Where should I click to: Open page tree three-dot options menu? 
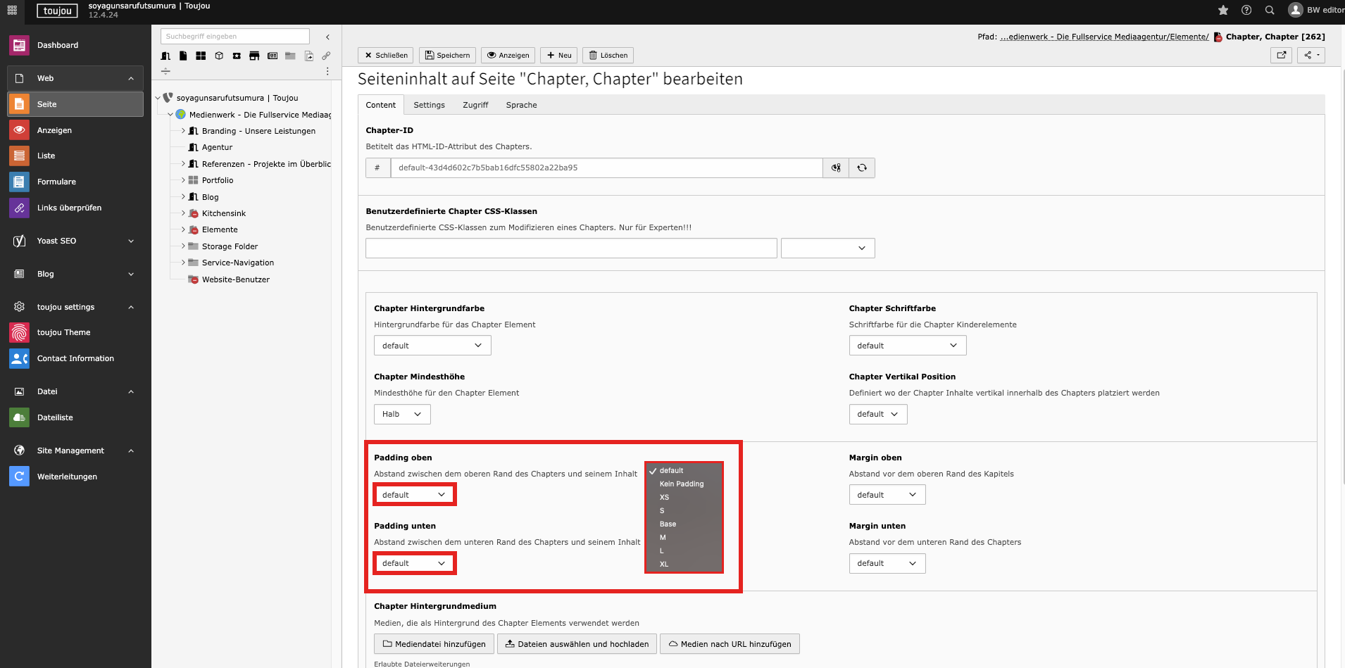click(x=327, y=71)
